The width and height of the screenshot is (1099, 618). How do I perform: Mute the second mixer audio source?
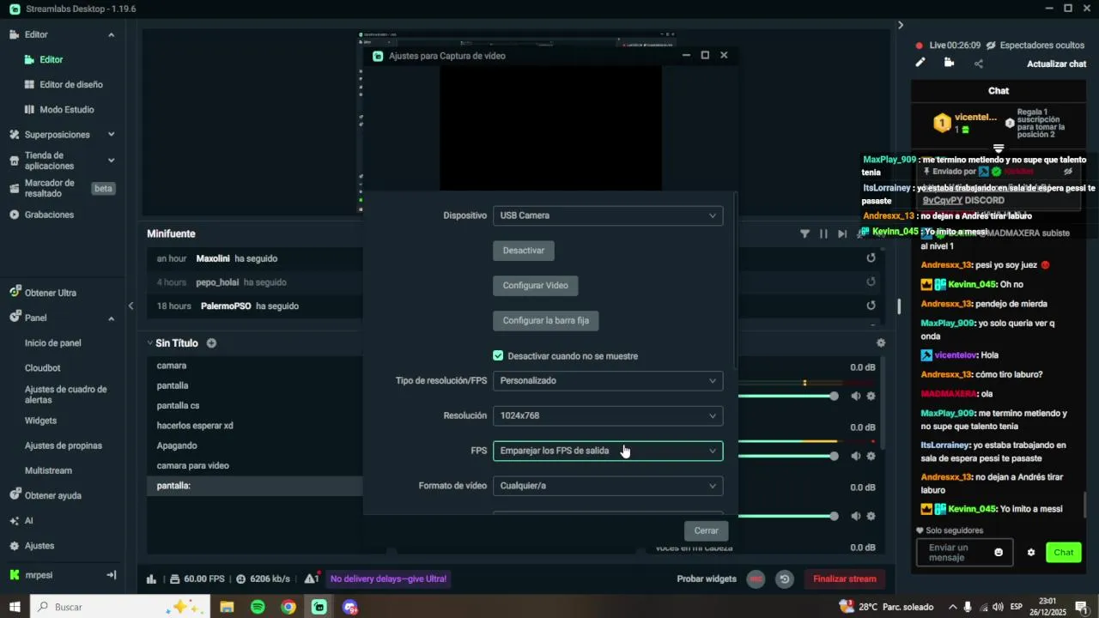point(855,456)
